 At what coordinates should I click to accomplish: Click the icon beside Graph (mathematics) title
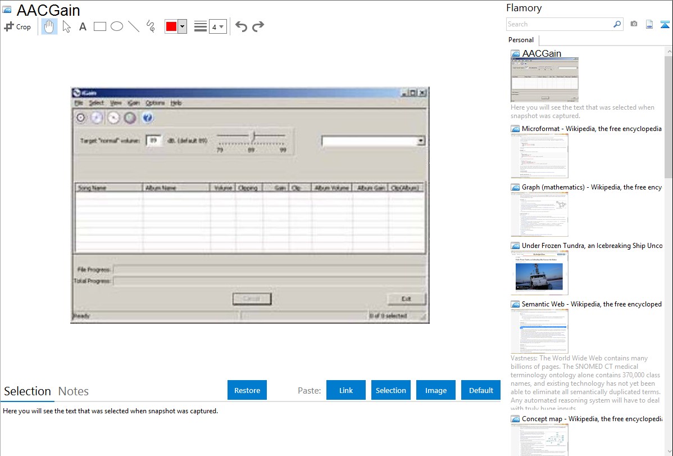(515, 187)
